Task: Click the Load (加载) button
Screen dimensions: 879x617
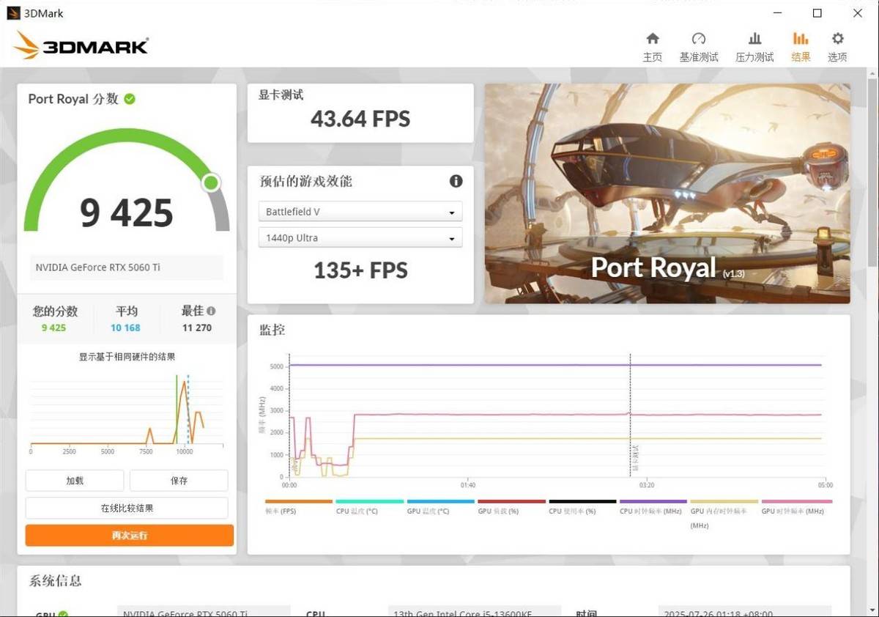Action: 75,481
